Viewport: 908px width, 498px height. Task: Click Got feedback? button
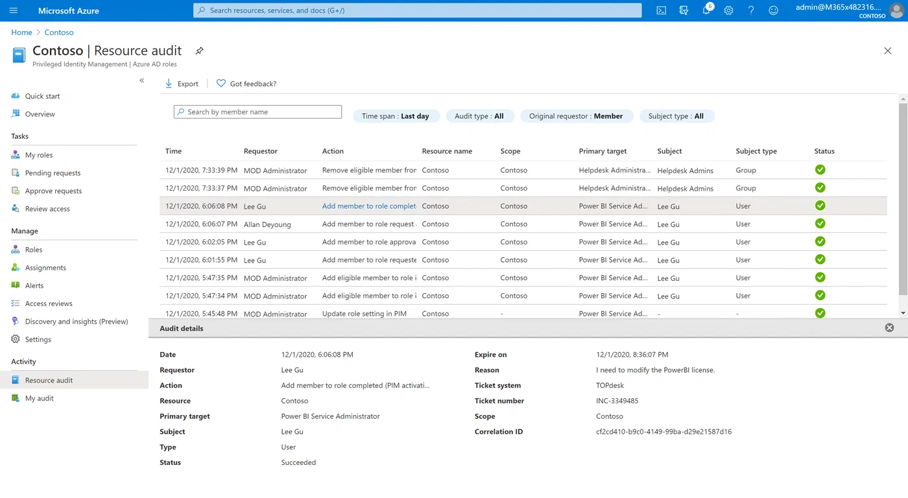[x=246, y=84]
